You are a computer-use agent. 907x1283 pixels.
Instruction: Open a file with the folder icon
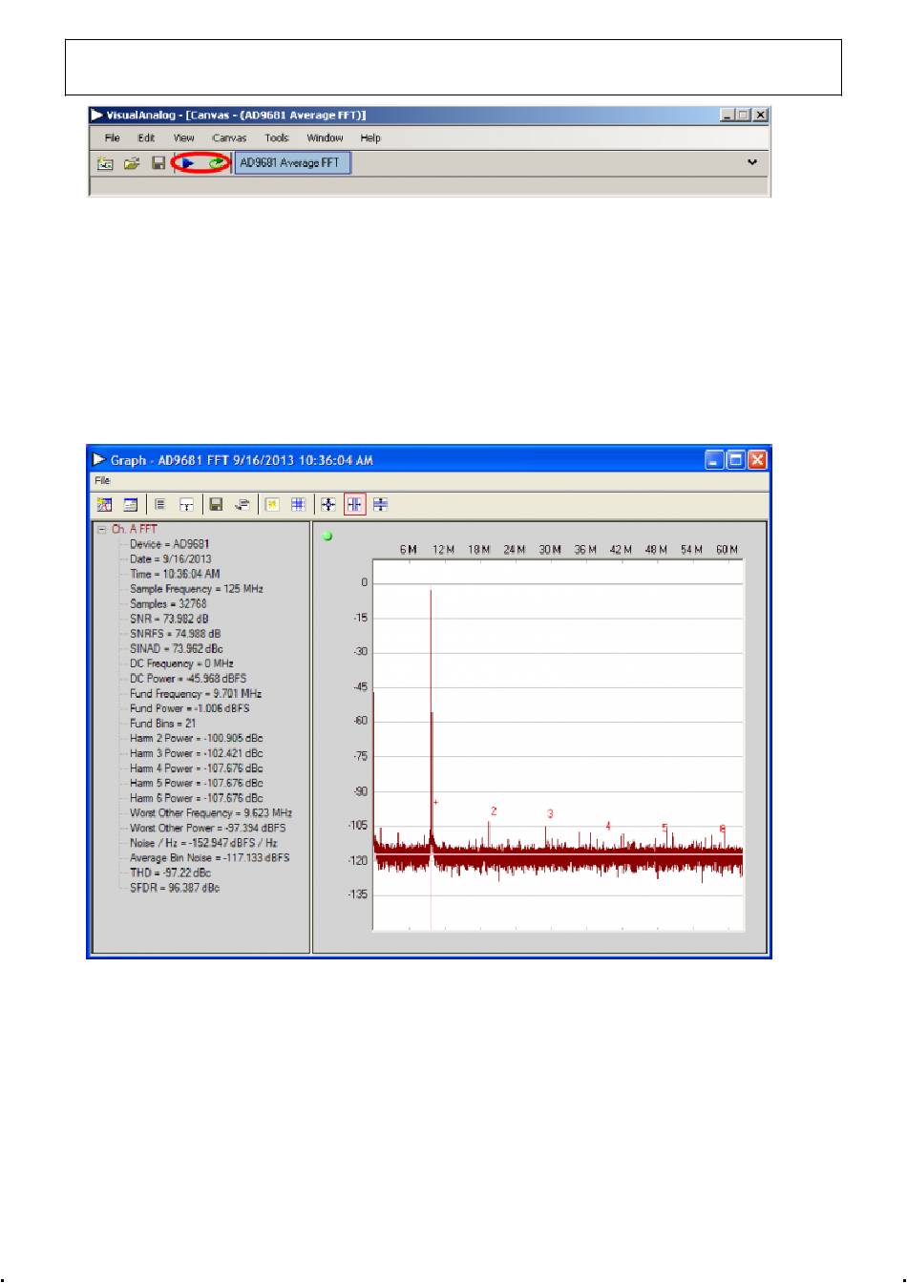point(132,163)
